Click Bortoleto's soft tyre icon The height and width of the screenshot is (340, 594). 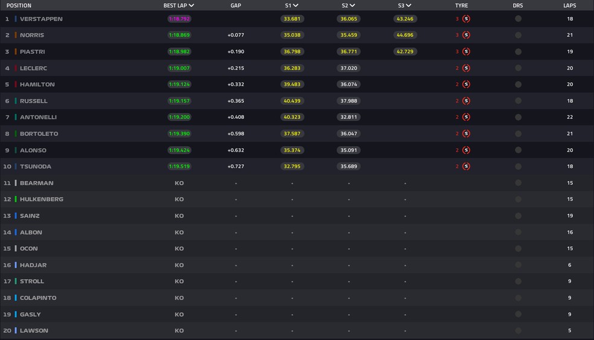(466, 133)
